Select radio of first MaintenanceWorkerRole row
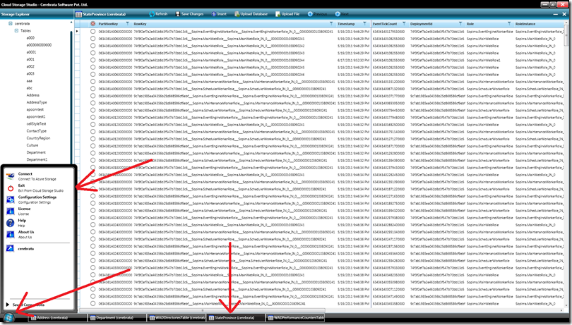Viewport: 572px width, 325px height. tap(93, 82)
